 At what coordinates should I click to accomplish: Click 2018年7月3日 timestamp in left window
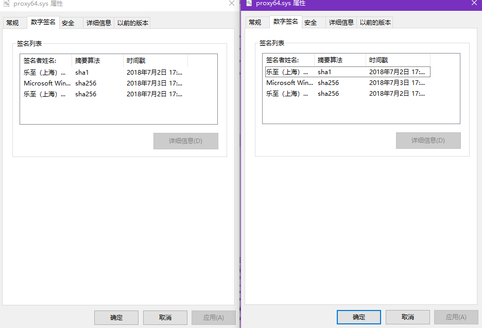click(154, 83)
